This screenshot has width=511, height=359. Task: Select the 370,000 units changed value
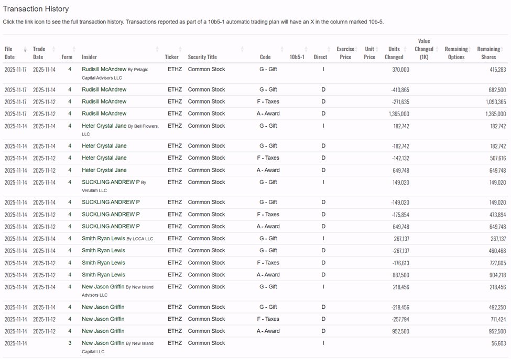coord(400,70)
